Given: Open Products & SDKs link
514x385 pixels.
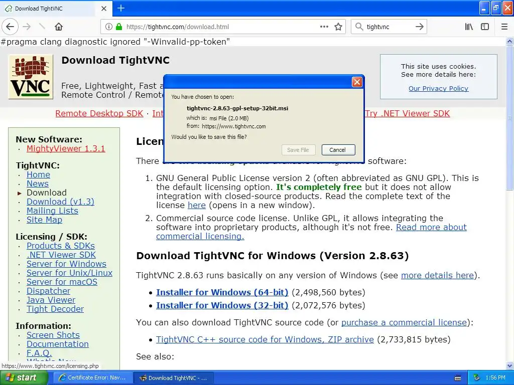Looking at the screenshot, I should [61, 246].
